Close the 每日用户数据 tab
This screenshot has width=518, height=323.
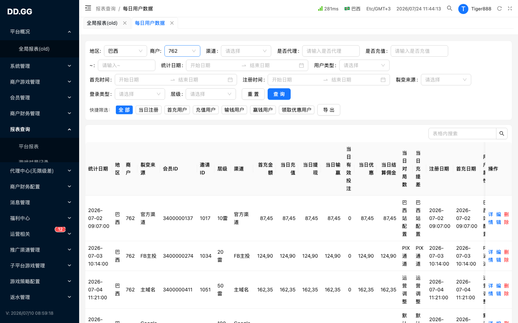[172, 23]
